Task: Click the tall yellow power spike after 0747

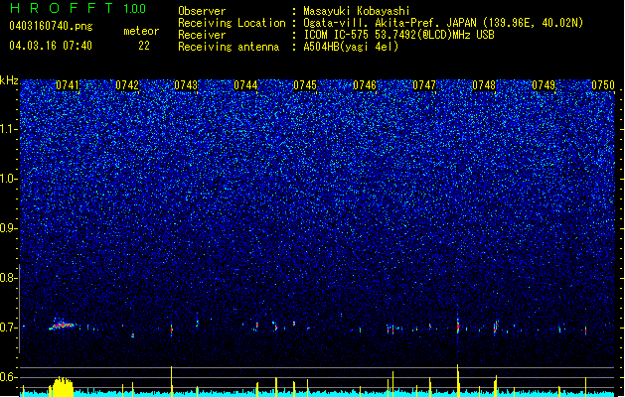Action: click(458, 380)
